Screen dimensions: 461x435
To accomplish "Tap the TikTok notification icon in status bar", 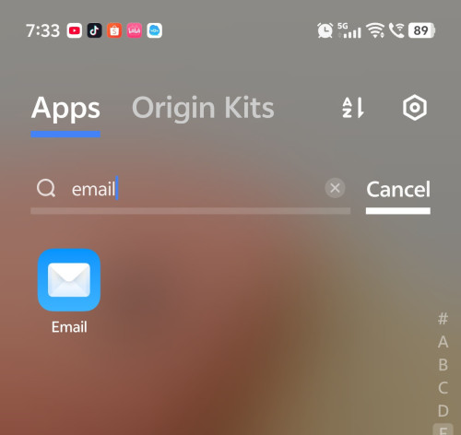I will [94, 30].
